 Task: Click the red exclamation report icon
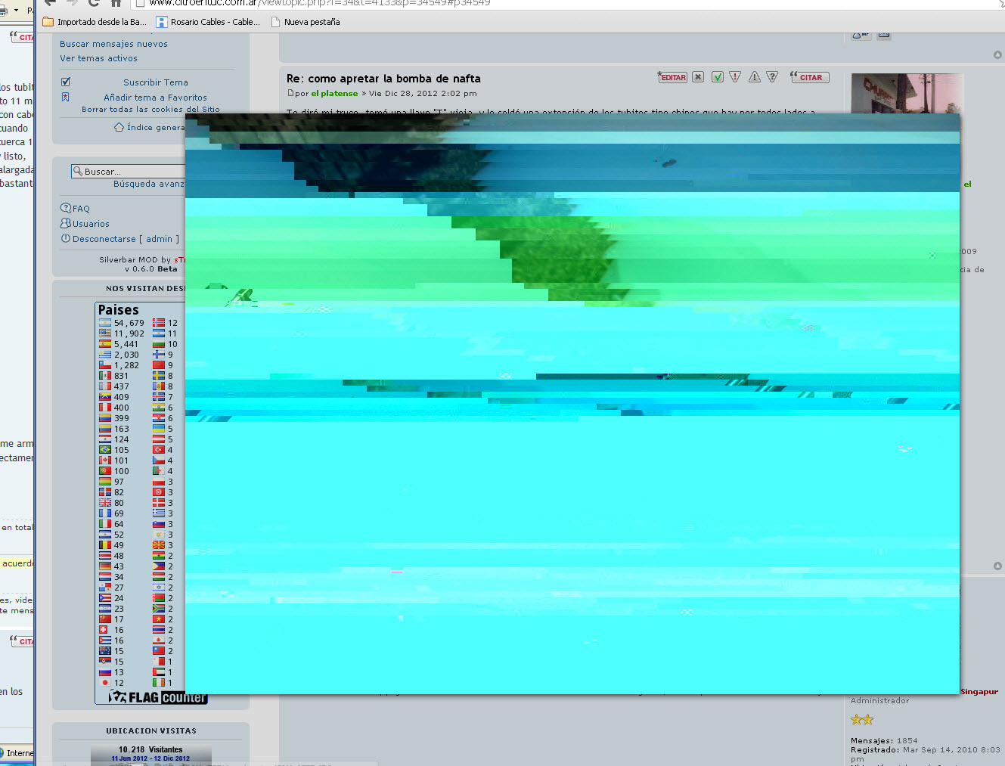[x=735, y=77]
